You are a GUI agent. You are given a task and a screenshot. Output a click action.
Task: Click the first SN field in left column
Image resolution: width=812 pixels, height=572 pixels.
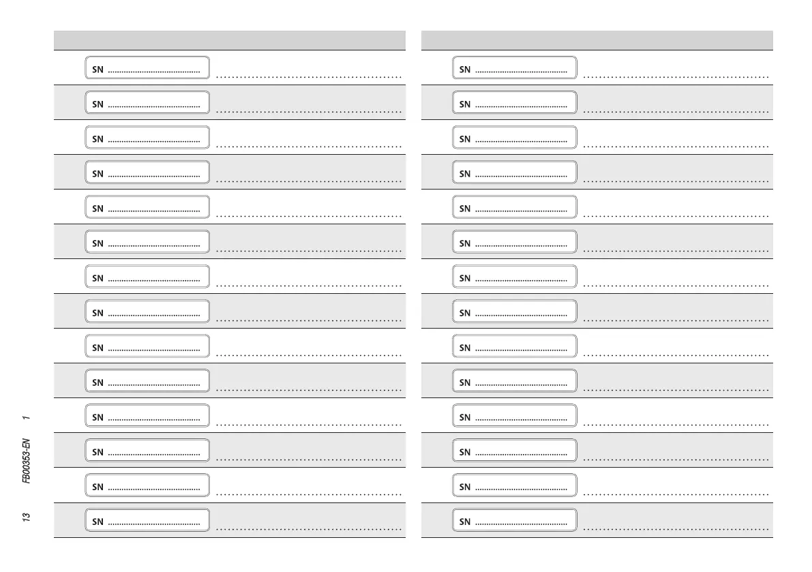(x=147, y=68)
